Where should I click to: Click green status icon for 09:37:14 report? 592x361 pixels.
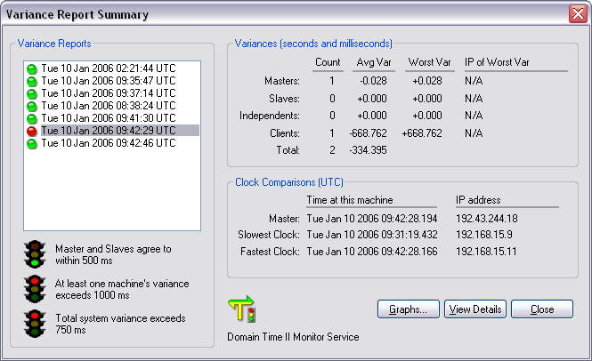tap(32, 94)
